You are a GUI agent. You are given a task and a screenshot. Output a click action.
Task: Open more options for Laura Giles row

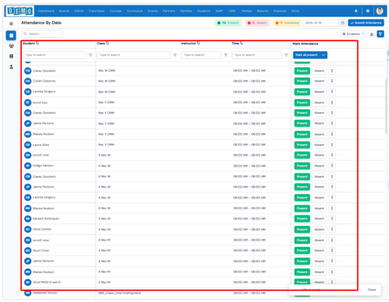click(332, 145)
